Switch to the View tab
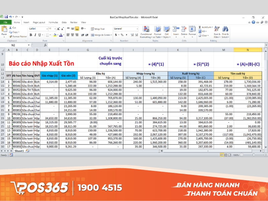 click(83, 22)
